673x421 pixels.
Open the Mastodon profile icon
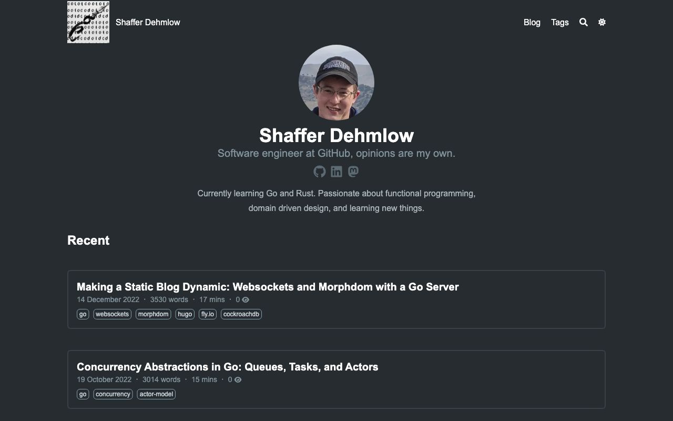pyautogui.click(x=353, y=172)
